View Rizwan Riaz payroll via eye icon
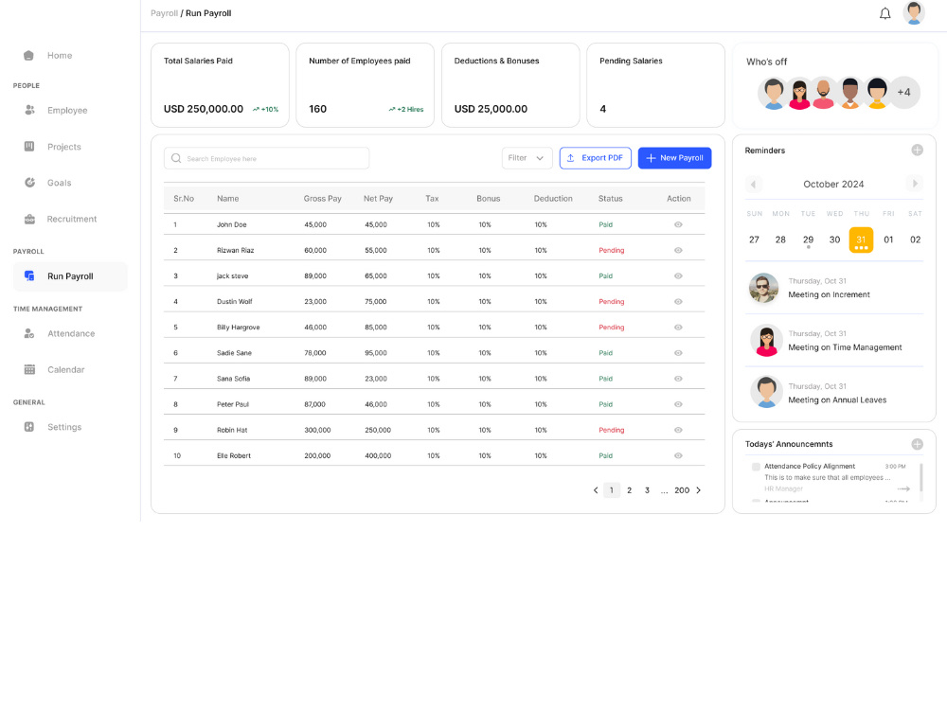Screen dimensions: 947x710 coord(678,250)
